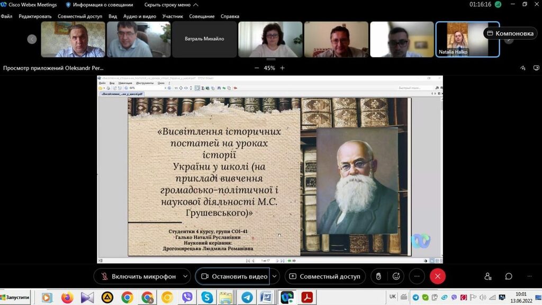This screenshot has height=305, width=542.
Task: Unmute with Включить микрофон button
Action: coord(138,276)
